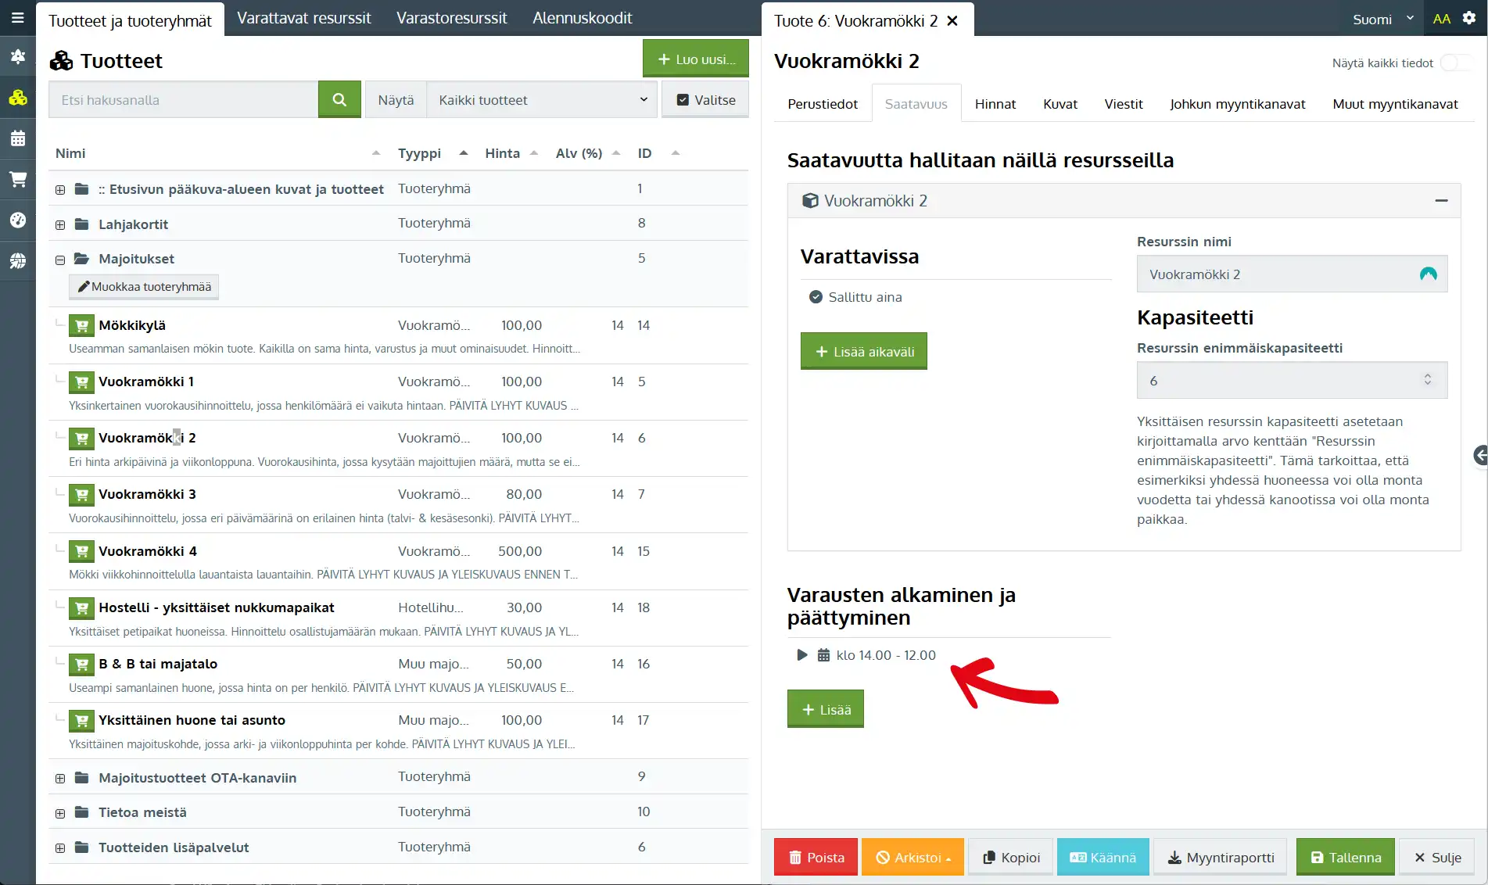1488x885 pixels.
Task: Expand the klo 14.00 - 12.00 entry
Action: pyautogui.click(x=801, y=655)
